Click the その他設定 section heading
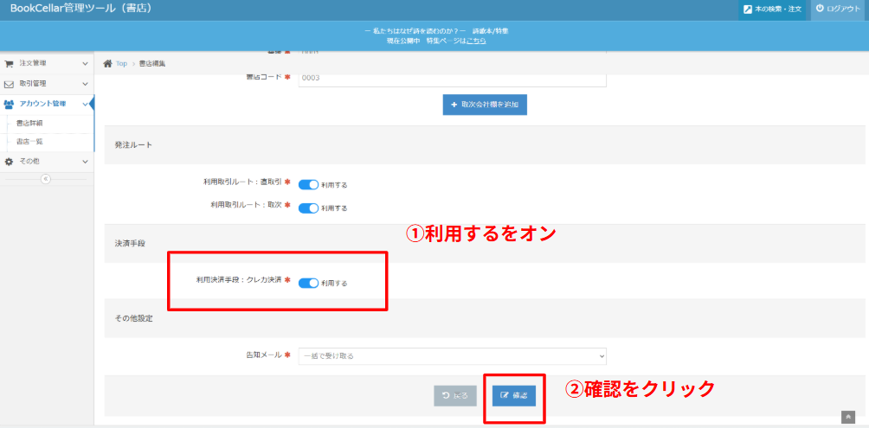Viewport: 869px width, 428px height. [x=134, y=318]
